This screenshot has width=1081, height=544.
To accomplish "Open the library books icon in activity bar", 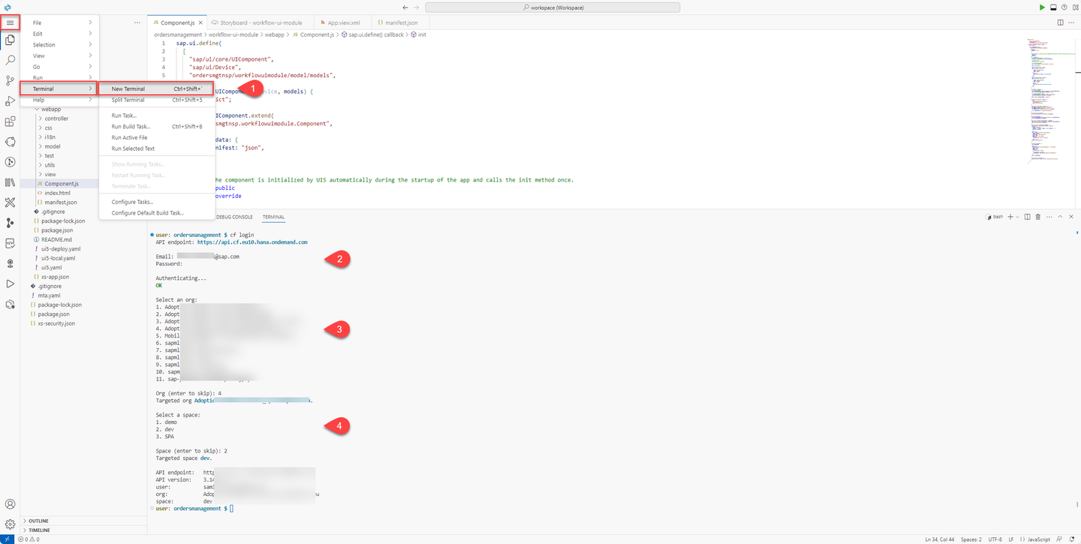I will pos(10,182).
